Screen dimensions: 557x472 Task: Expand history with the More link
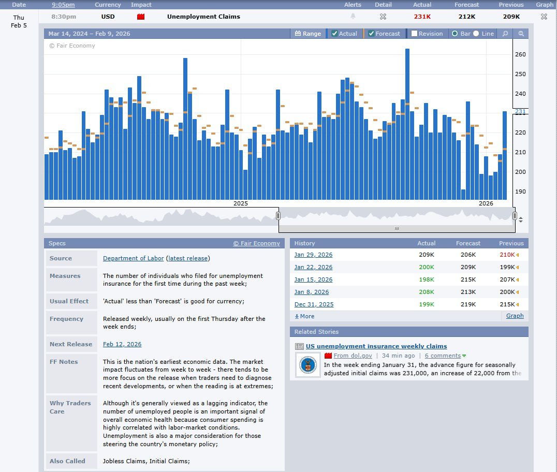click(x=304, y=316)
